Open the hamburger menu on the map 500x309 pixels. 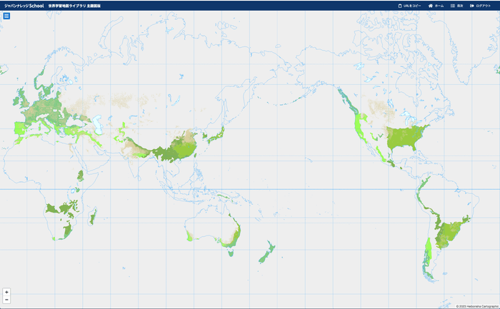pos(6,16)
